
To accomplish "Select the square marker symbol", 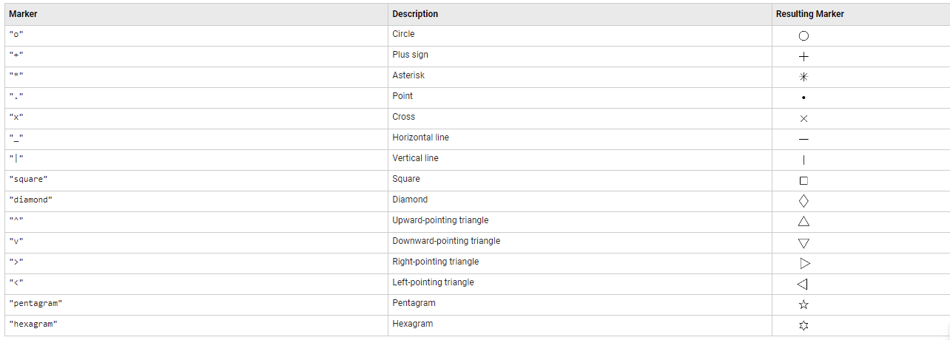I will point(804,180).
